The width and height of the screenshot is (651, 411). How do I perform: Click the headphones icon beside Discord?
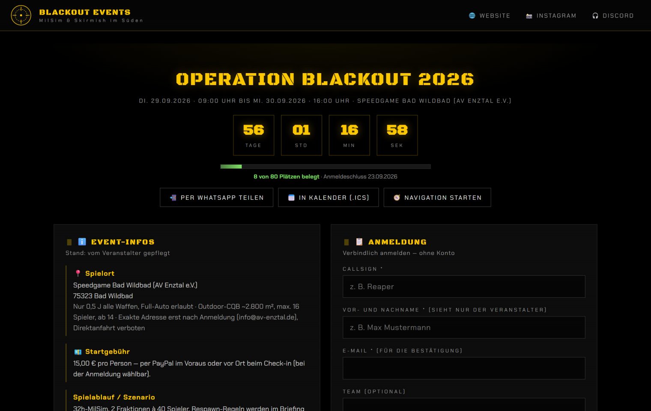point(595,16)
